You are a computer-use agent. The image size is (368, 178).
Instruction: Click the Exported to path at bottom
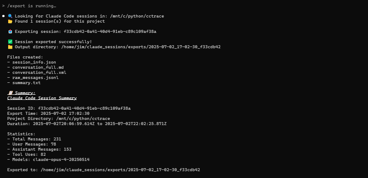120,170
